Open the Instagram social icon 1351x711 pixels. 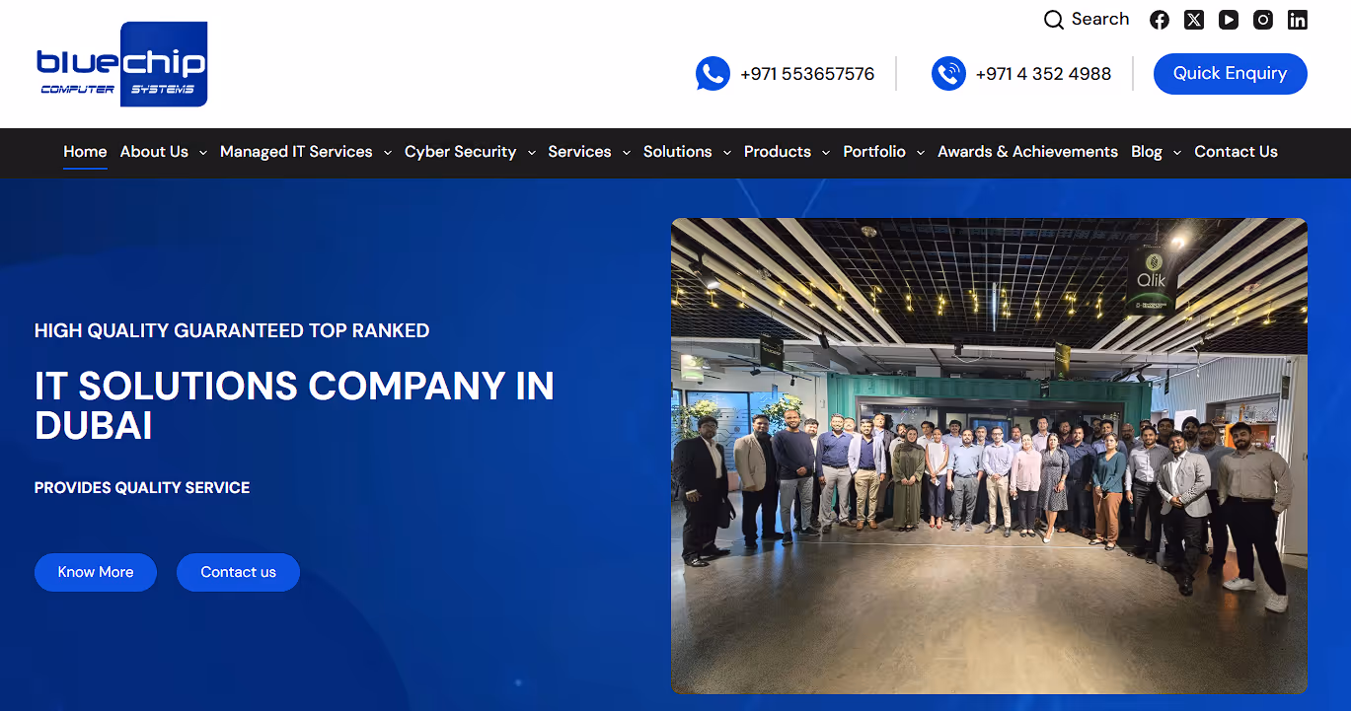(1263, 20)
